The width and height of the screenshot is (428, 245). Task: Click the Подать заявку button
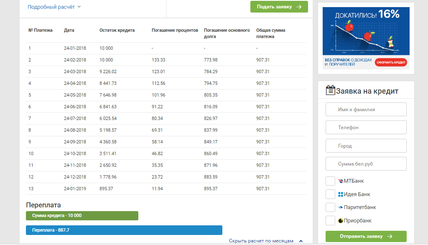279,7
